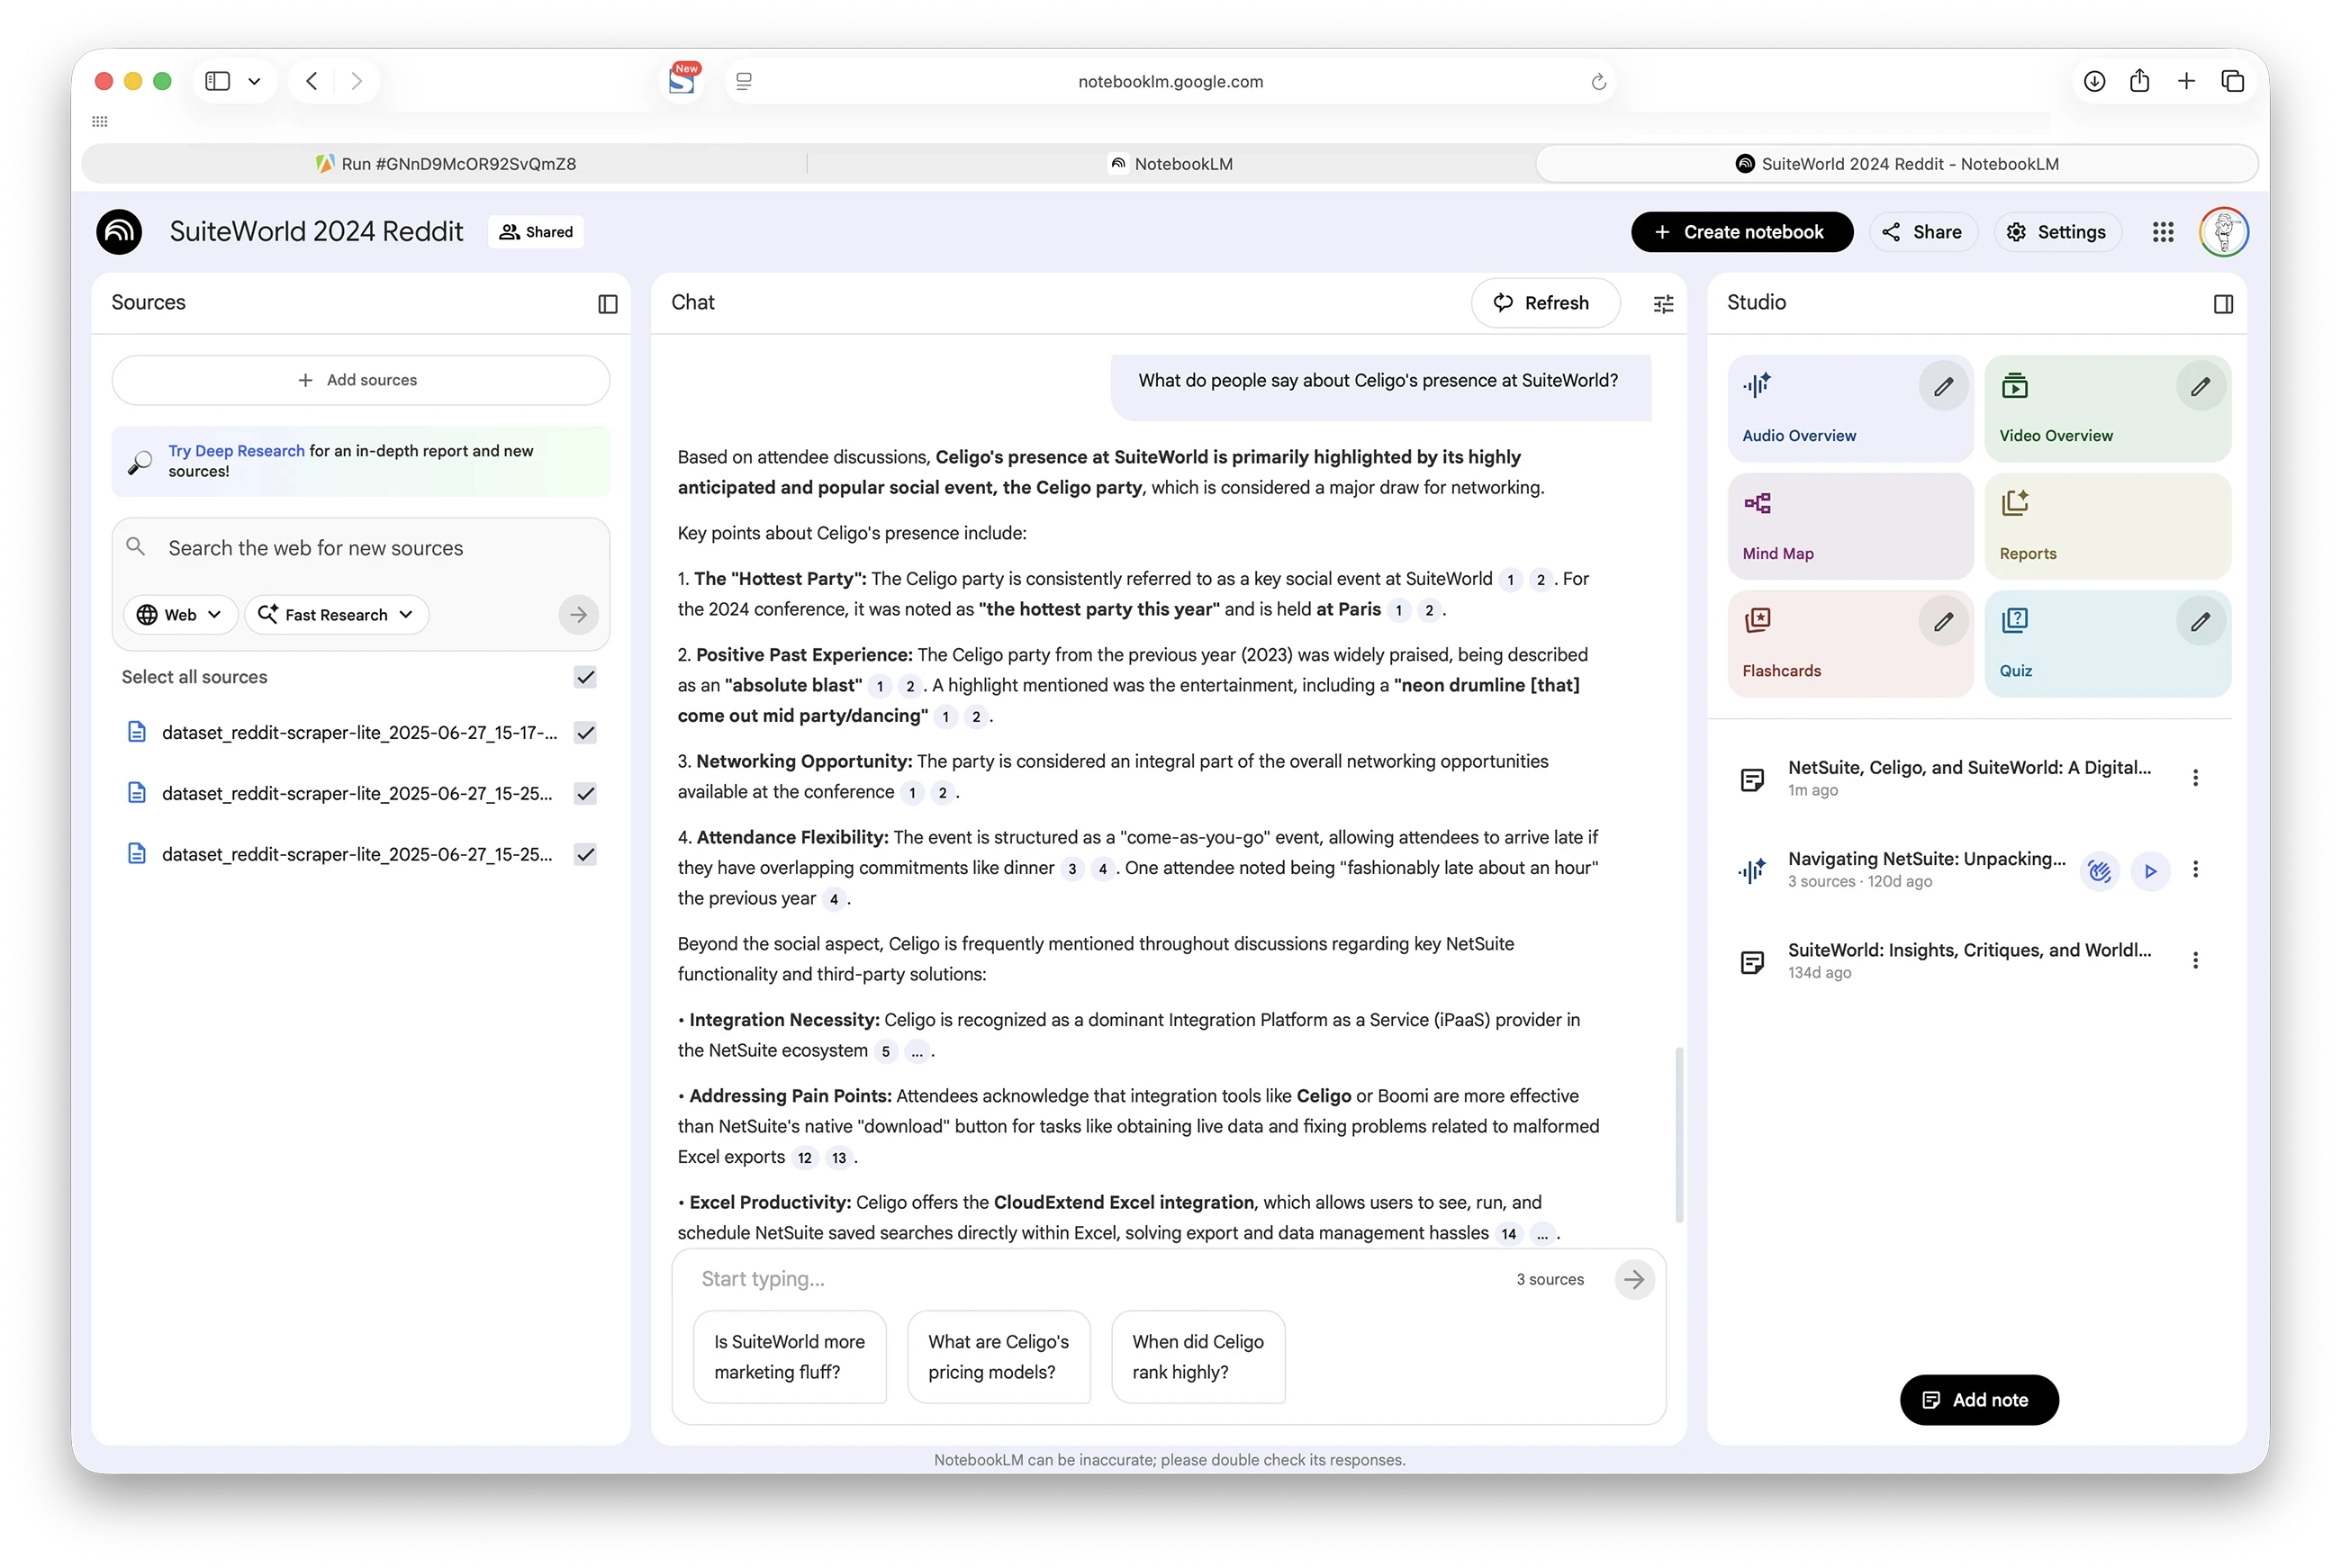Screen dimensions: 2341x1568
Task: Open the user account avatar
Action: click(x=2224, y=232)
